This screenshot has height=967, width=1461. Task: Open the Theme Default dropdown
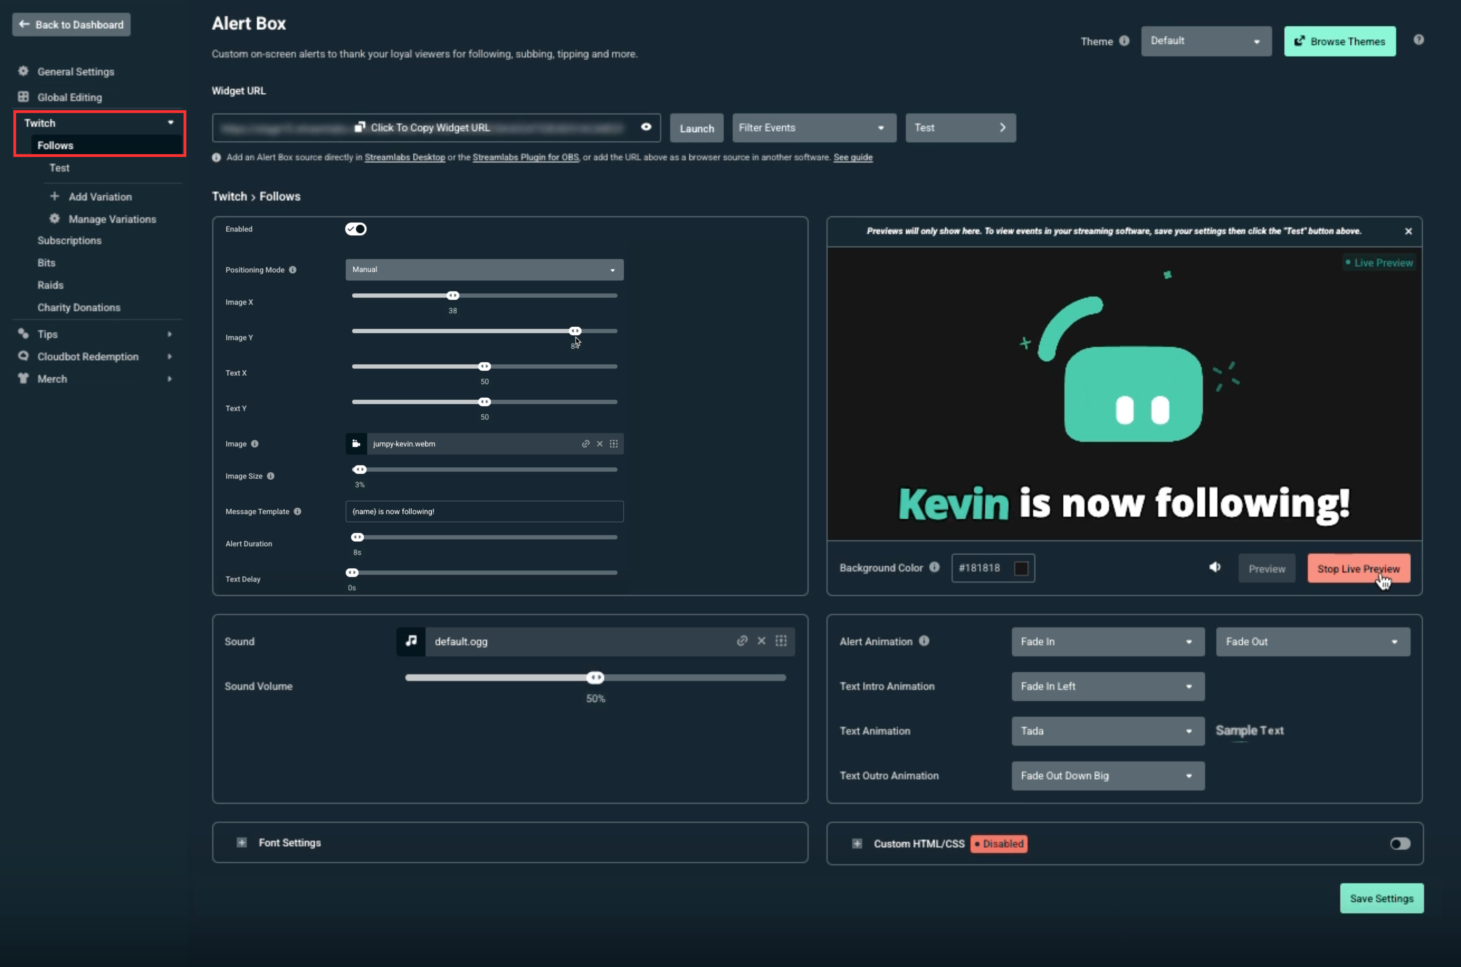(1206, 41)
